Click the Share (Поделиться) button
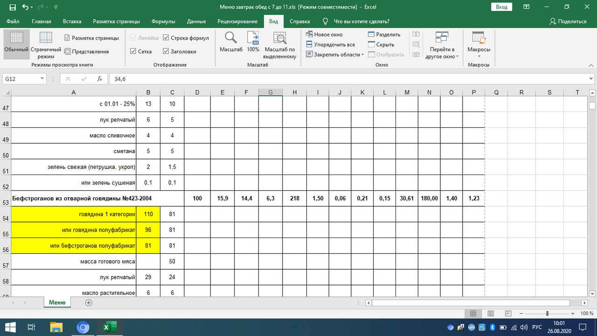Viewport: 597px width, 336px height. [x=568, y=21]
